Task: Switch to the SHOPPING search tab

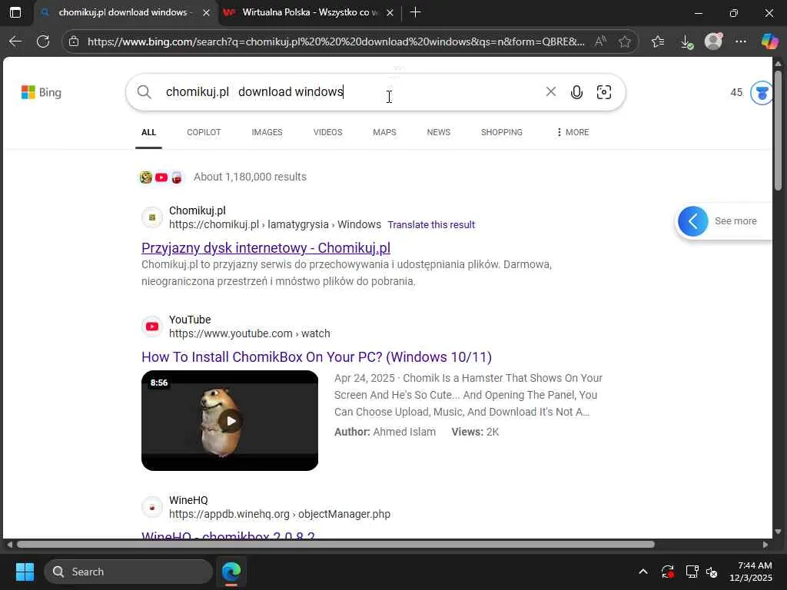Action: tap(501, 132)
